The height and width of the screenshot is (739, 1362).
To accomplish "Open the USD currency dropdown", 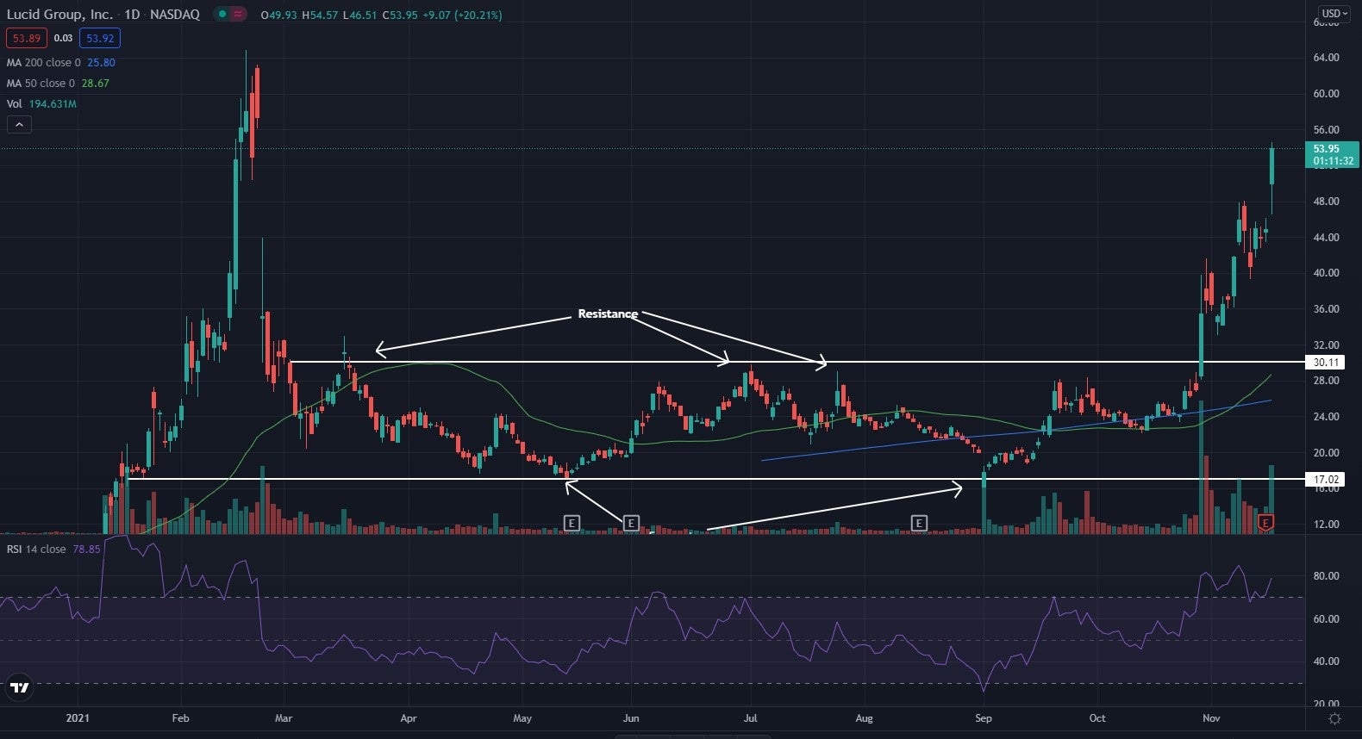I will coord(1334,14).
